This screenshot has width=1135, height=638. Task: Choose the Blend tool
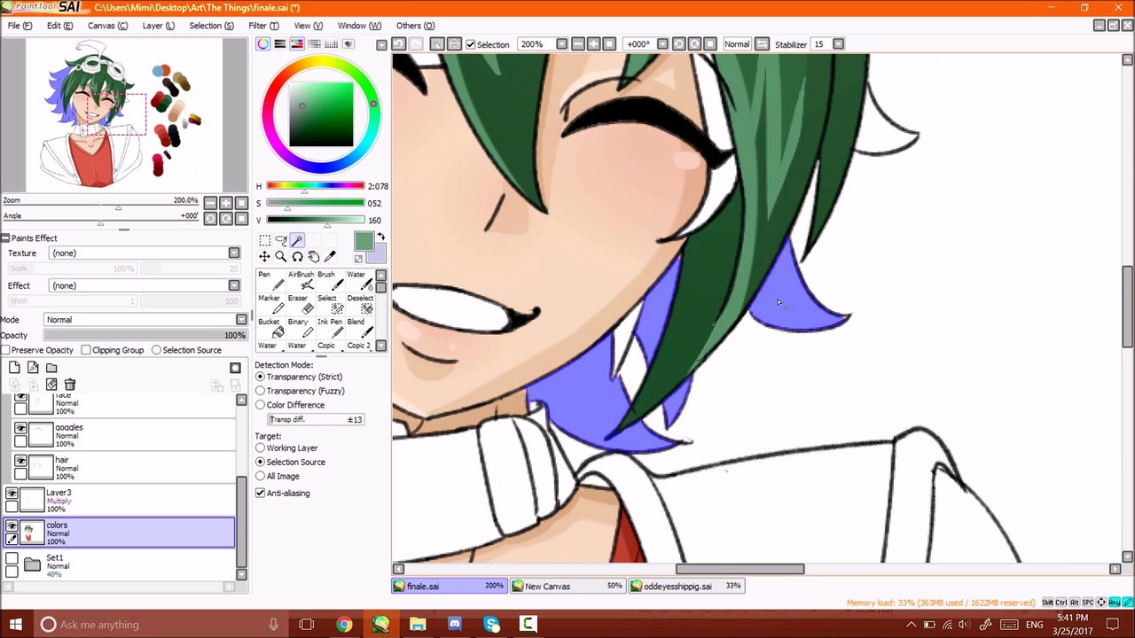coord(360,328)
